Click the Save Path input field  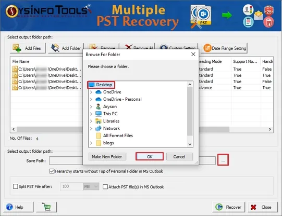[132, 160]
